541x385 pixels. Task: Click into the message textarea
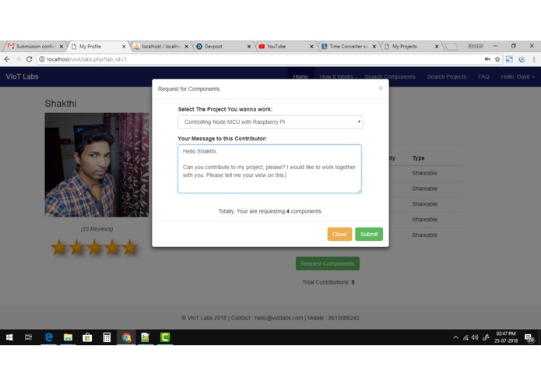[270, 168]
